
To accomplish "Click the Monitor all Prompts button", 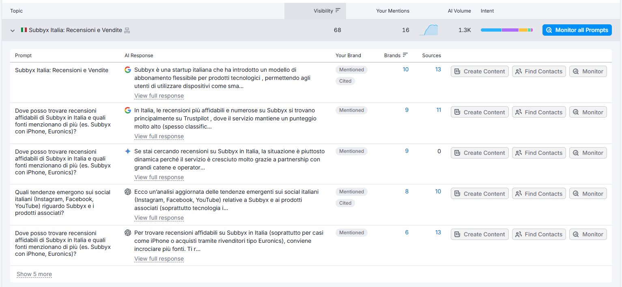I will (577, 30).
